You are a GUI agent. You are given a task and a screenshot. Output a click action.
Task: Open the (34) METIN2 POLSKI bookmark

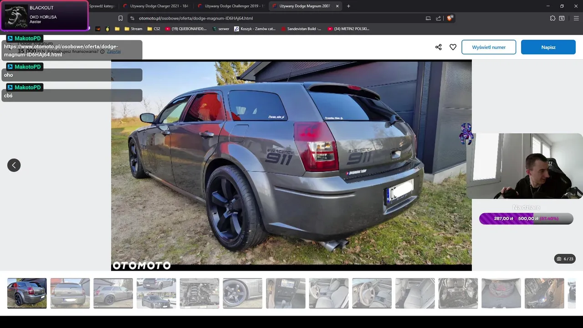point(348,29)
